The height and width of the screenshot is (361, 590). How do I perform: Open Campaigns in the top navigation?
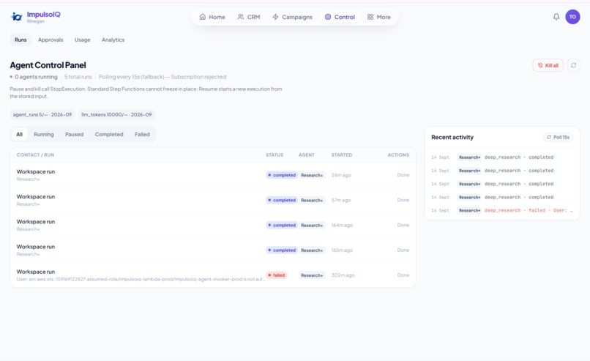tap(292, 17)
